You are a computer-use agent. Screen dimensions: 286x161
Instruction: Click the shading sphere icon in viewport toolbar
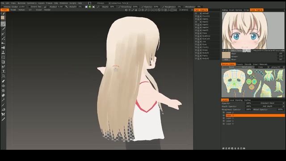(126, 10)
